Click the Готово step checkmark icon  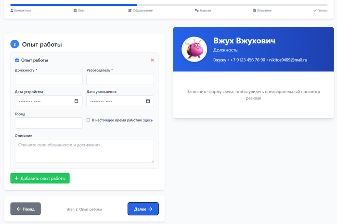tap(315, 10)
